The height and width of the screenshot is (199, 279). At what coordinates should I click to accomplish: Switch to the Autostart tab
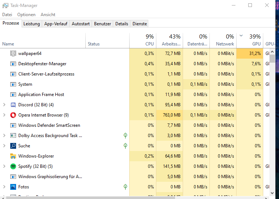coord(81,24)
